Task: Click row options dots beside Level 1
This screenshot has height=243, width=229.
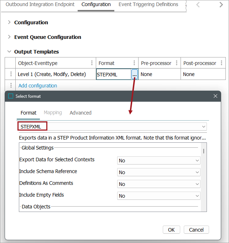Action: (x=11, y=74)
